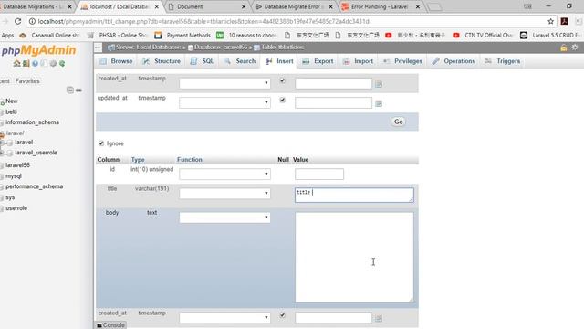Toggle Null checkbox for top created_at row

coord(282,80)
